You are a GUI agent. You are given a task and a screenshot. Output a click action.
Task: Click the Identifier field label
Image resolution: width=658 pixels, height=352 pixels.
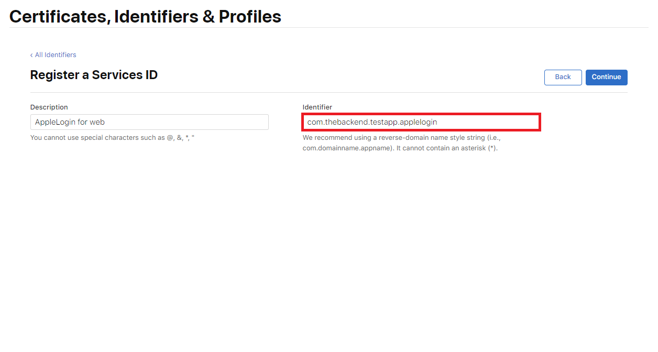tap(317, 107)
